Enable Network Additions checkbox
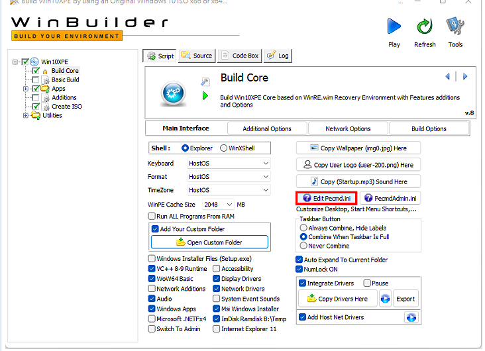 (152, 289)
